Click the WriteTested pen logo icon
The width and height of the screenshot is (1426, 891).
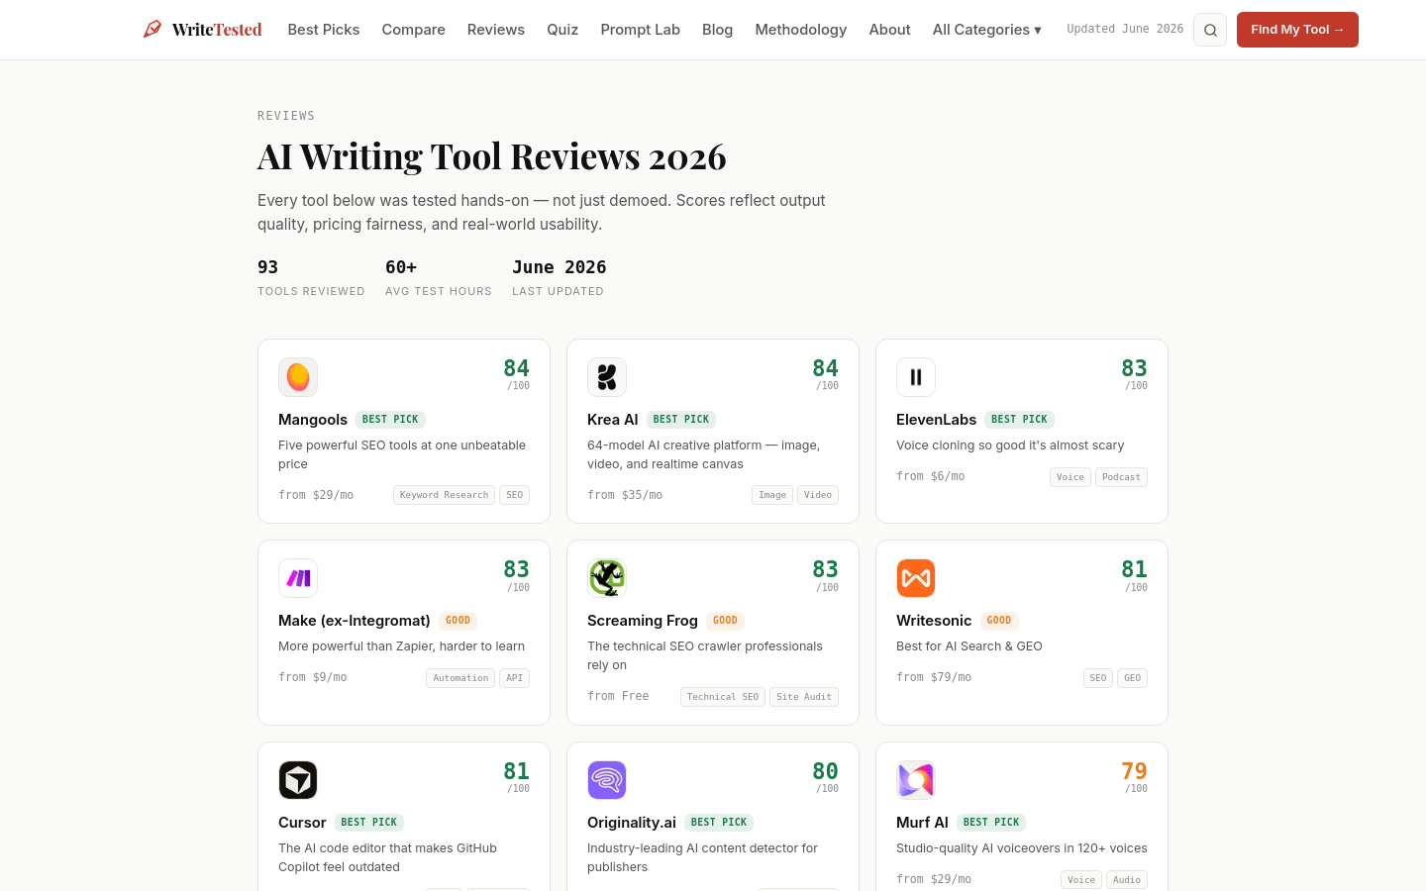pyautogui.click(x=153, y=30)
